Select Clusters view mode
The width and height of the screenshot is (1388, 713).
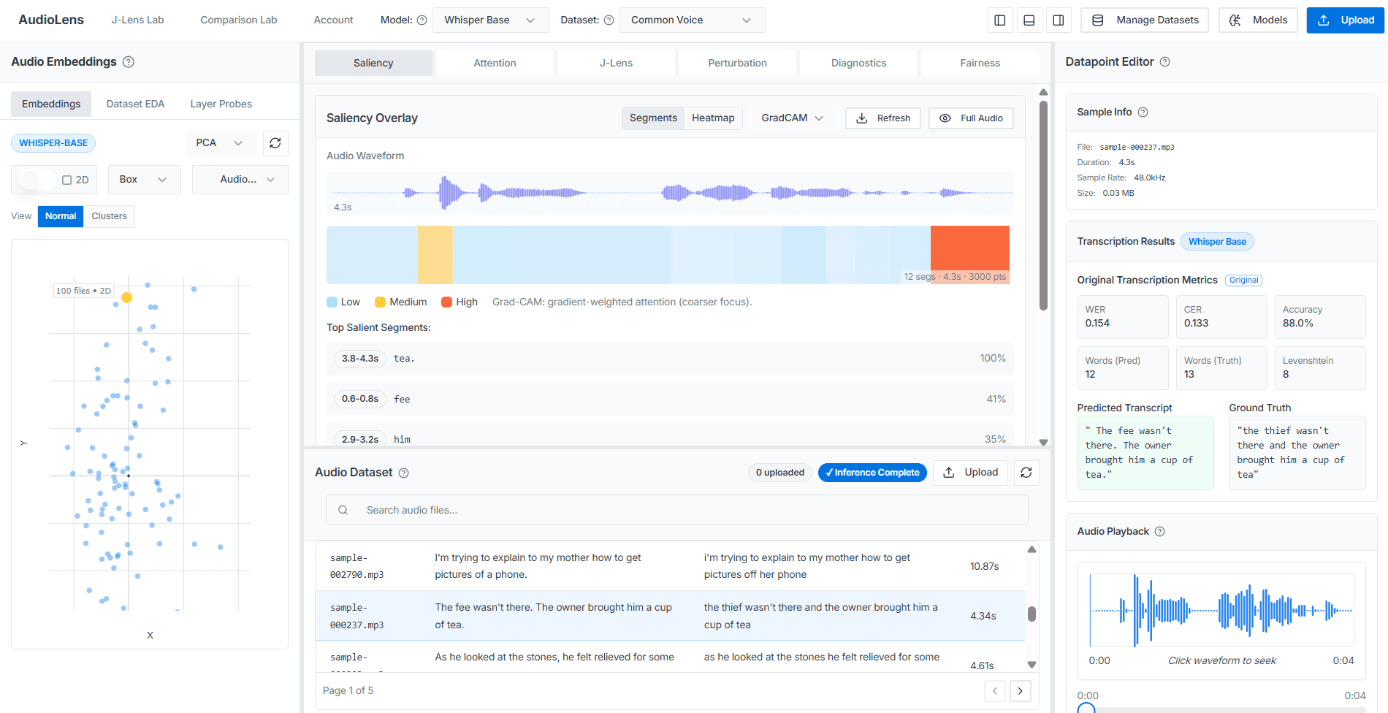110,216
